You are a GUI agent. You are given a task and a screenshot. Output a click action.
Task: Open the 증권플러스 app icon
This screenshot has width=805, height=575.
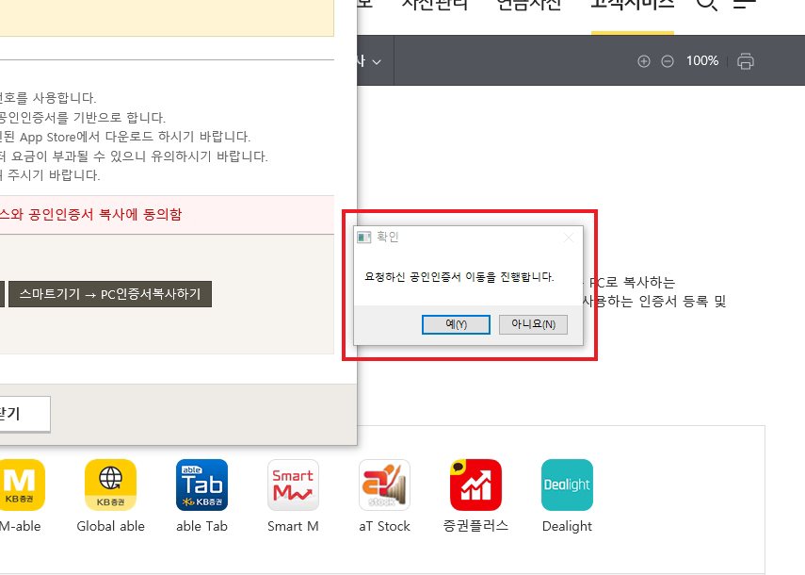point(475,485)
